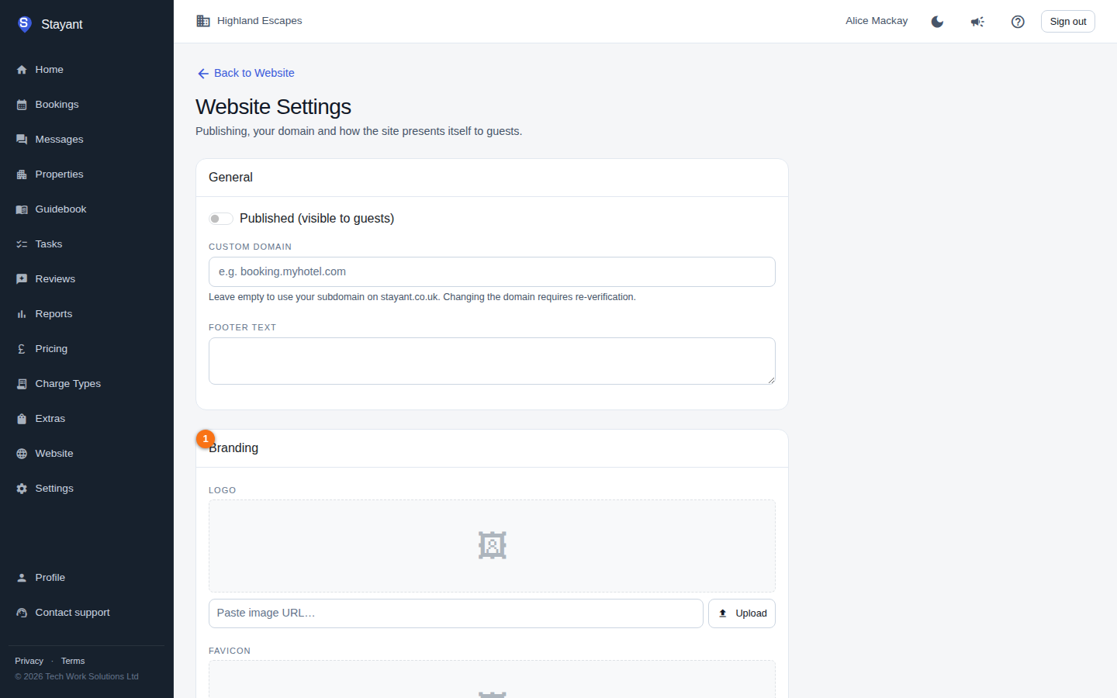Click the General section title
This screenshot has width=1117, height=698.
pos(230,178)
